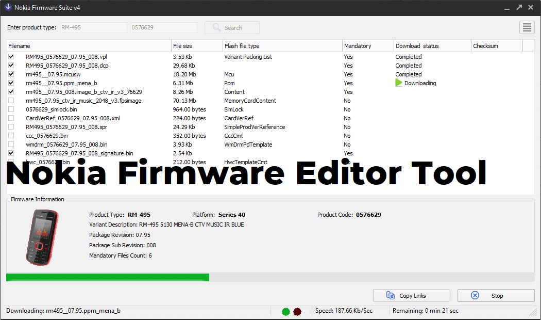The image size is (541, 320).
Task: Click the dark red status indicator light
Action: coord(297,312)
